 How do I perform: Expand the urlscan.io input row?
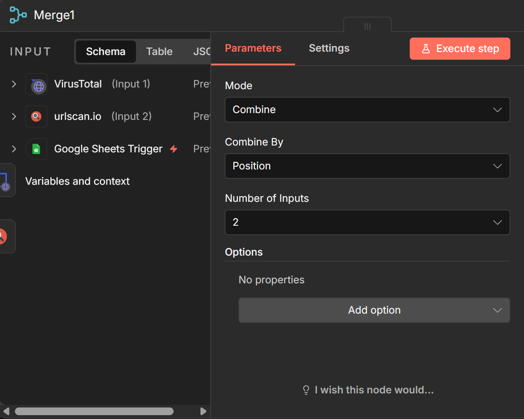click(14, 116)
